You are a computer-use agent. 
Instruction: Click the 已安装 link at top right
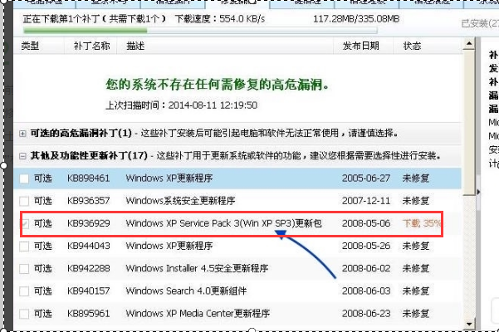(480, 23)
